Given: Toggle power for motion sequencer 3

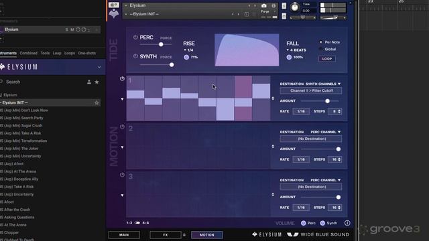Looking at the screenshot, I should pyautogui.click(x=122, y=175).
